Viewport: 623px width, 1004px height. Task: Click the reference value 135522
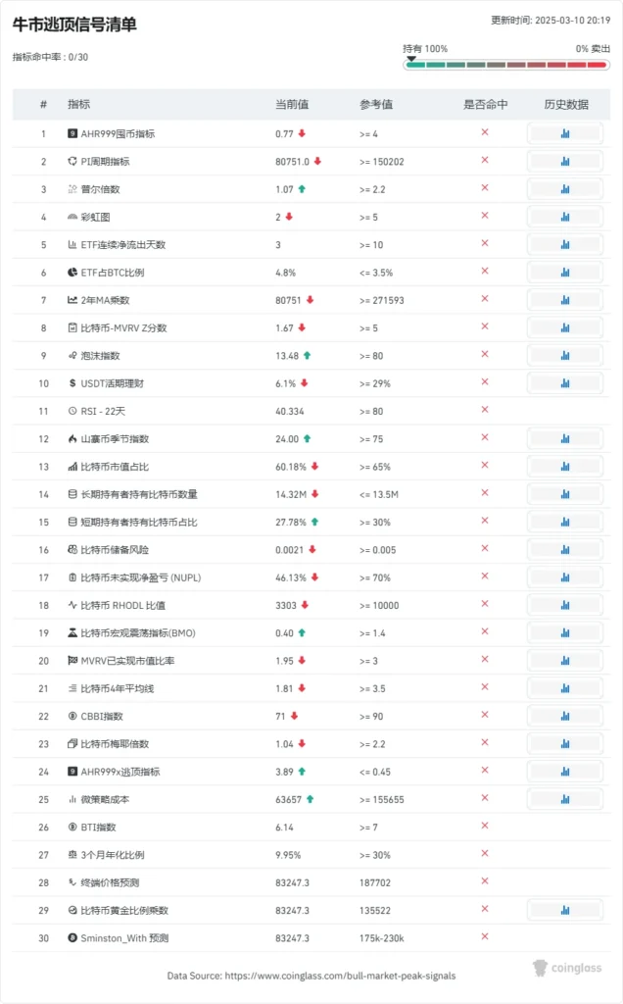[x=375, y=911]
